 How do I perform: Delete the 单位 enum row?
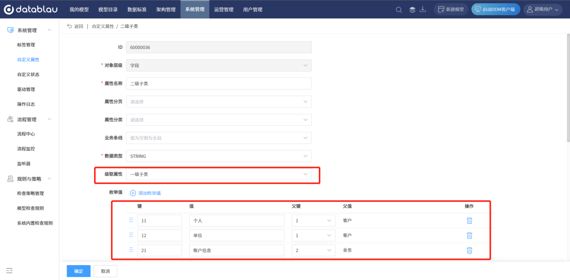pyautogui.click(x=469, y=235)
